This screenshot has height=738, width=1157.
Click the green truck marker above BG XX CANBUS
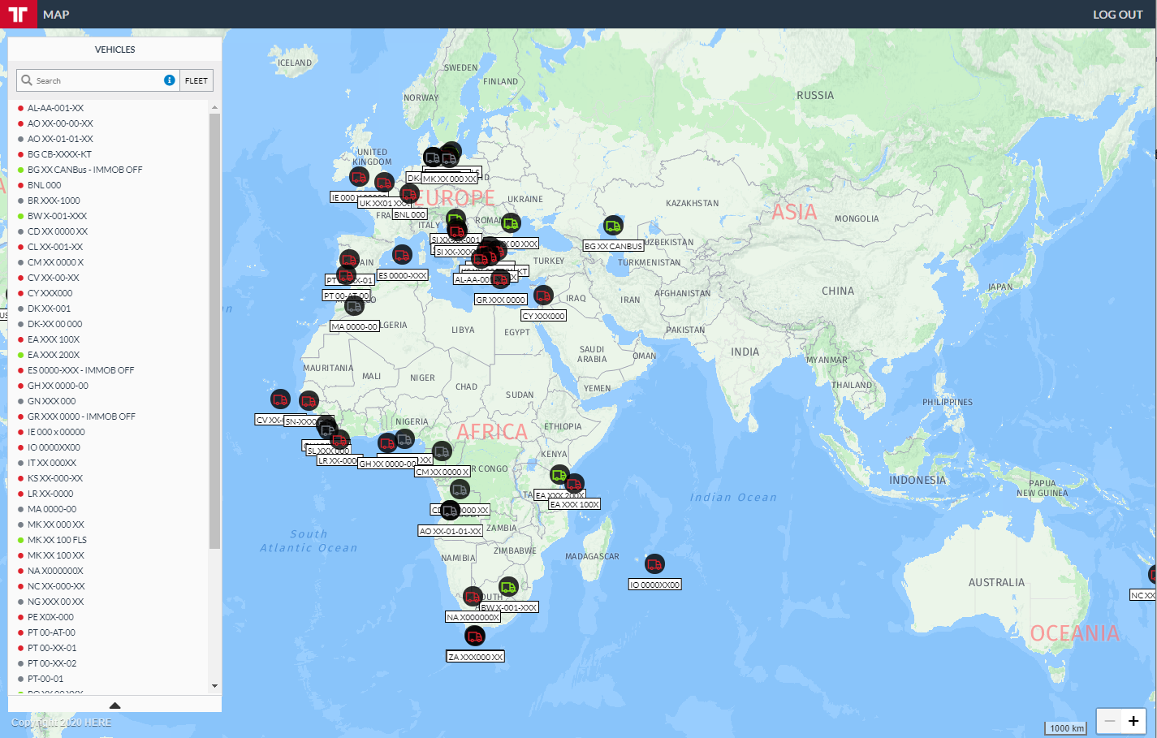pyautogui.click(x=613, y=226)
